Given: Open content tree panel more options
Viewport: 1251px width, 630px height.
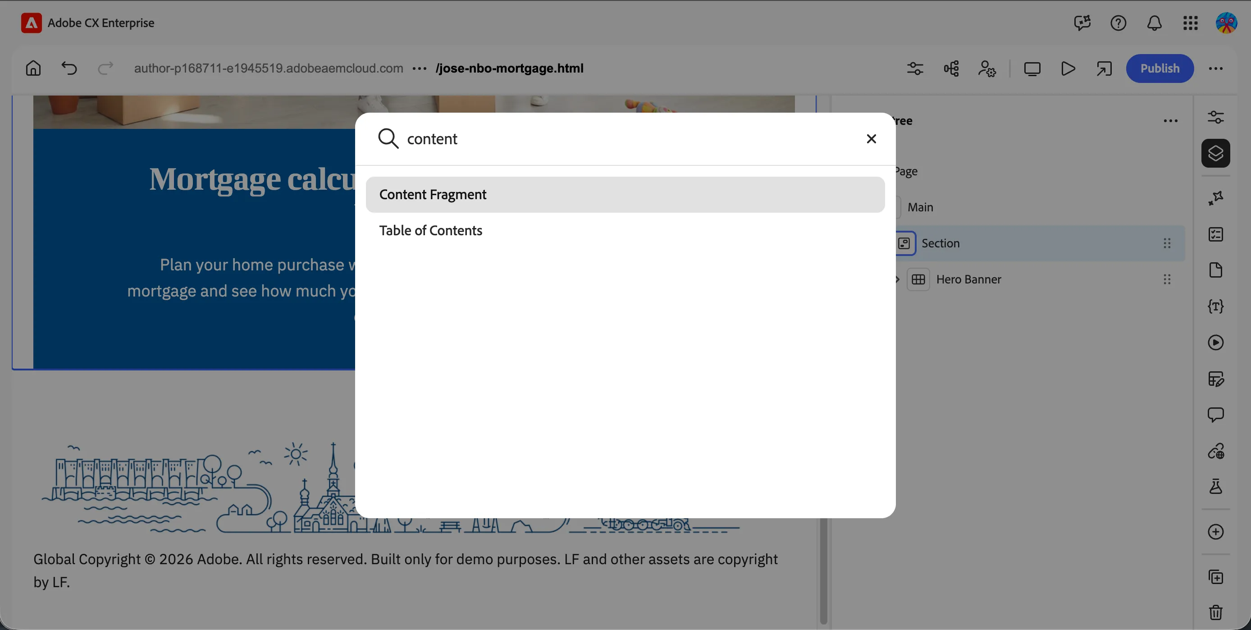Looking at the screenshot, I should pyautogui.click(x=1170, y=121).
